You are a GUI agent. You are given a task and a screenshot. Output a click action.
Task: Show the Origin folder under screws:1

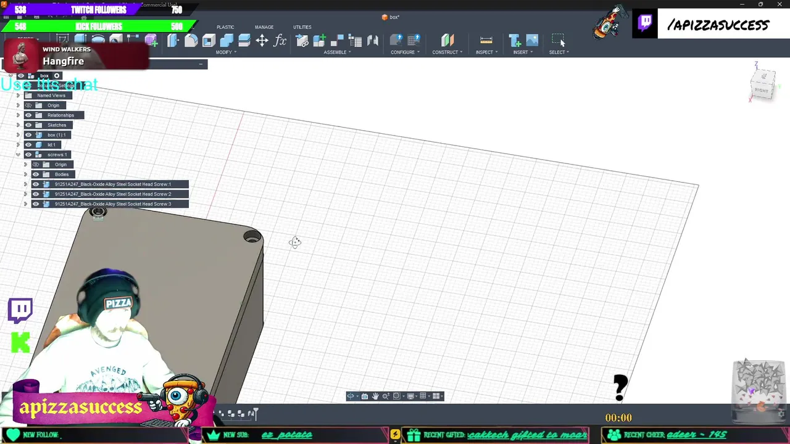(36, 165)
